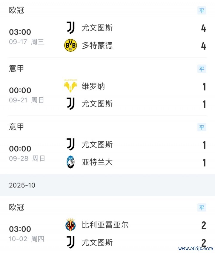
Task: Tap the 平 draw badge for the Juventus–Dortmund match
Action: pyautogui.click(x=202, y=11)
